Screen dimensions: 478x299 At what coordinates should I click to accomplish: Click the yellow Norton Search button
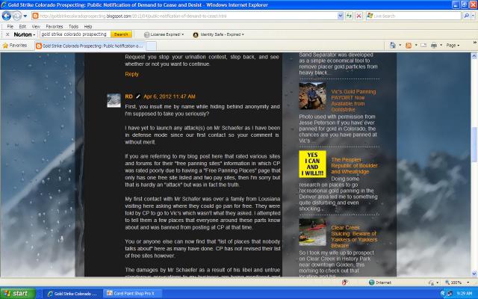pyautogui.click(x=121, y=34)
